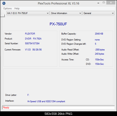Image resolution: width=117 pixels, height=116 pixels.
Task: Click the -288 bytes audio read offset
Action: [100, 50]
